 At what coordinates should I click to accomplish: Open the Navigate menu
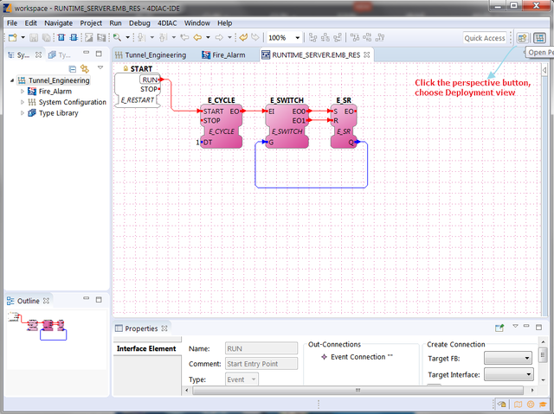click(x=58, y=23)
